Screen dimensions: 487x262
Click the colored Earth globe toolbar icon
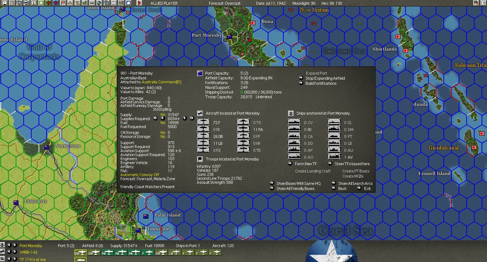click(99, 3)
